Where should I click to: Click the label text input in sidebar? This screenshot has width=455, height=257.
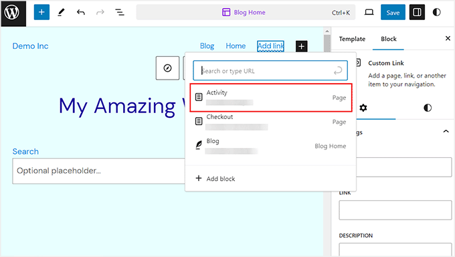(x=403, y=167)
